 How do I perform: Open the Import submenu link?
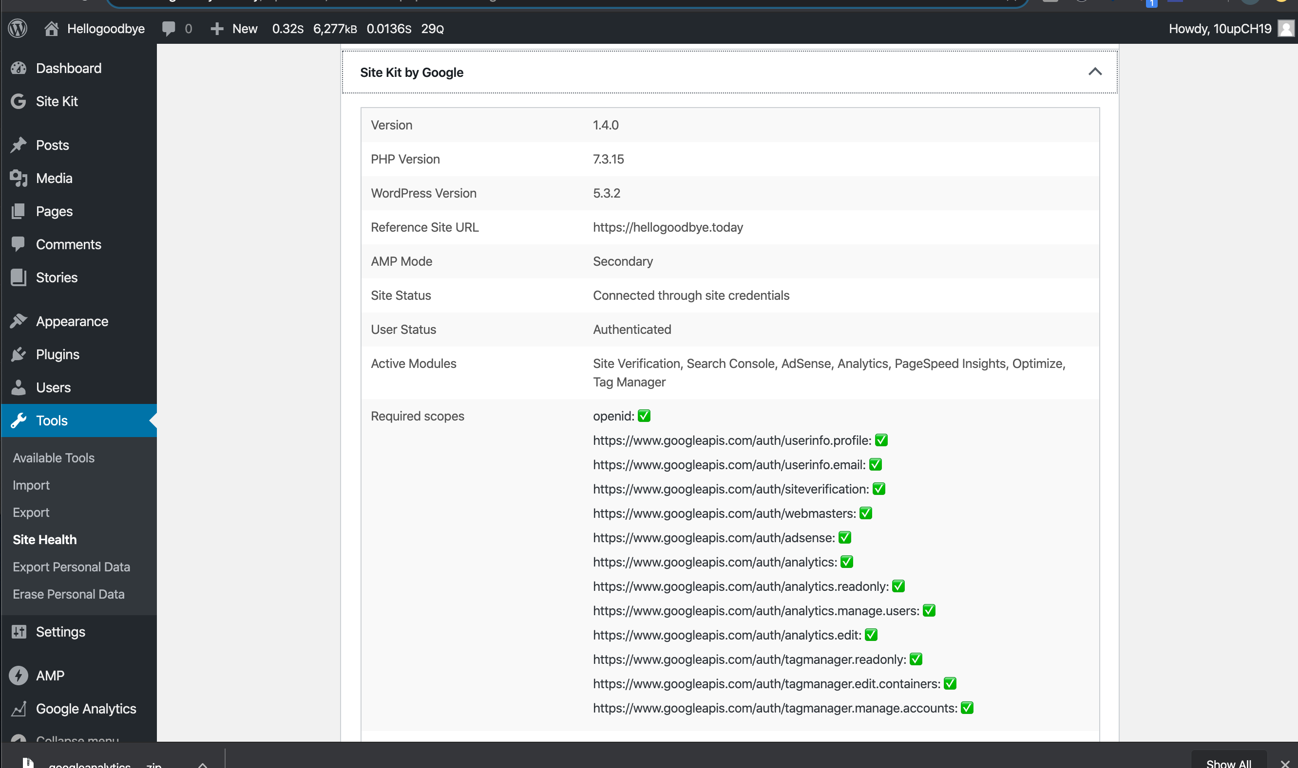31,485
